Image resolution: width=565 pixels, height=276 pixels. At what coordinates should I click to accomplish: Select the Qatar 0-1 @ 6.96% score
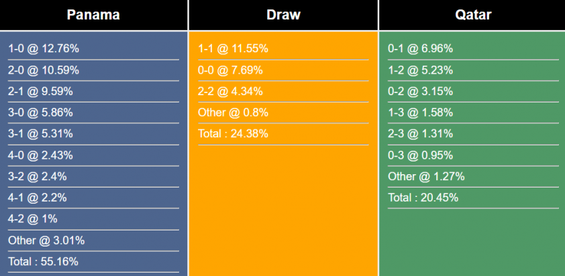coord(420,49)
